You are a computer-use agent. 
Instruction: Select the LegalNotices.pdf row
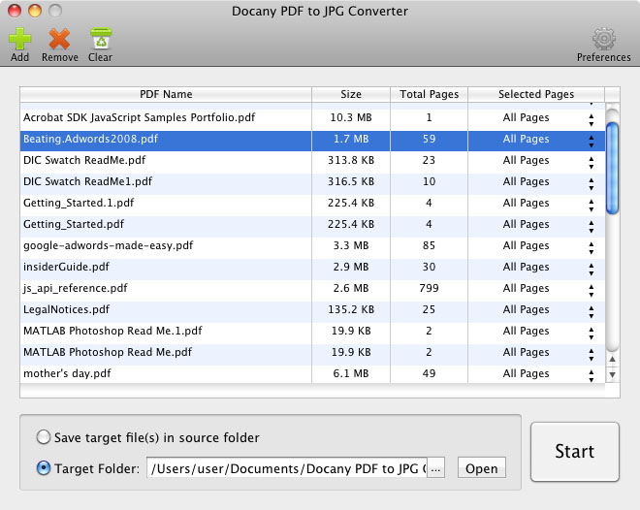pos(165,310)
